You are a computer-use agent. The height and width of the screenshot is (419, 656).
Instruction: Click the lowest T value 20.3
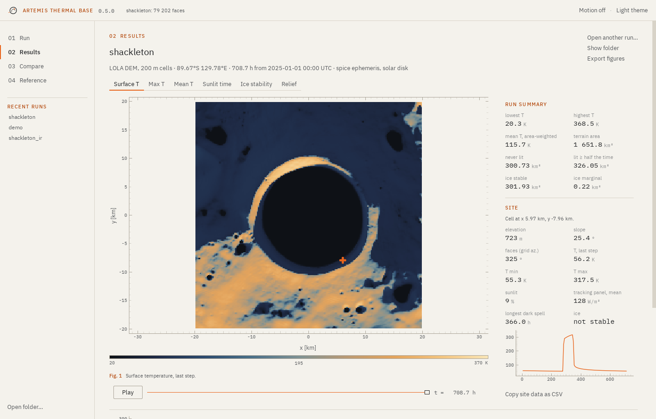(x=513, y=124)
